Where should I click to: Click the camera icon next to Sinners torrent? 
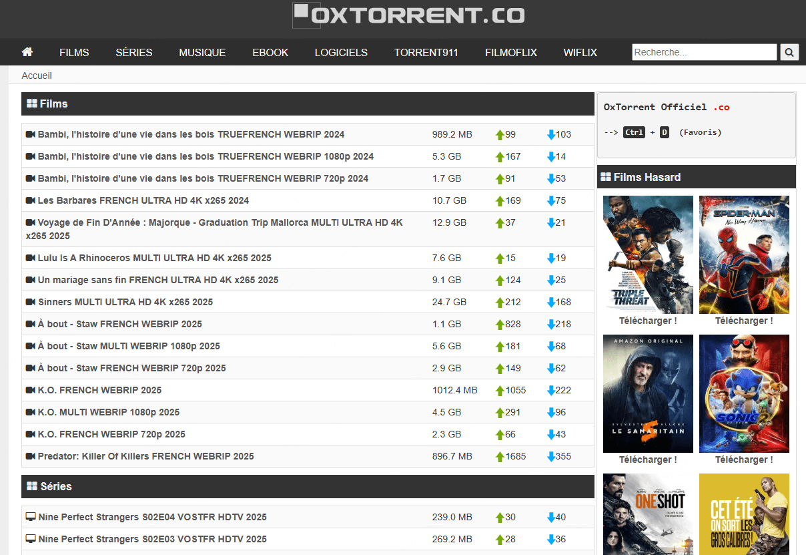30,301
